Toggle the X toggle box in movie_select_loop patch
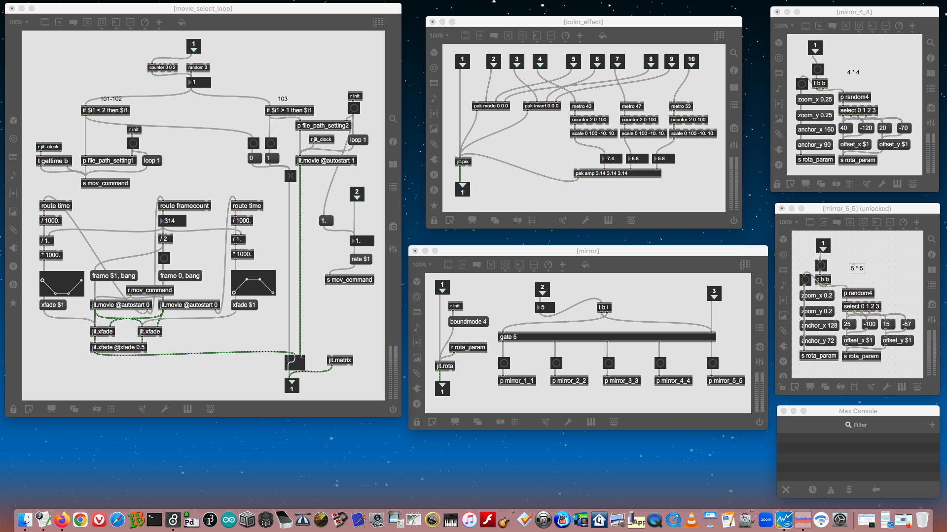The image size is (947, 532). [x=291, y=176]
